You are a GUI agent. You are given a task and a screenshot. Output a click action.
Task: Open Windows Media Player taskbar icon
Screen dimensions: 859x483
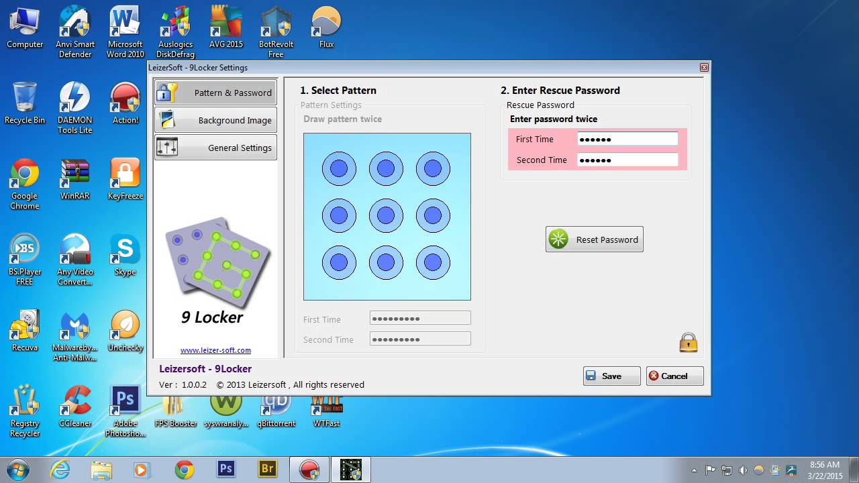pyautogui.click(x=142, y=470)
